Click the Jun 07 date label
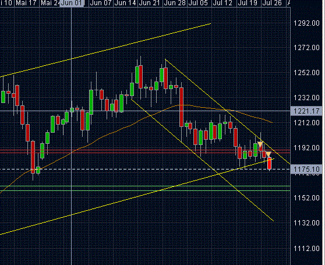Image resolution: width=325 pixels, height=265 pixels. coord(101,3)
